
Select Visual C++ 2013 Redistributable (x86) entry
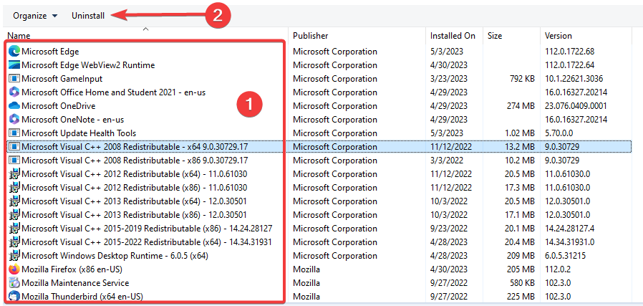134,215
